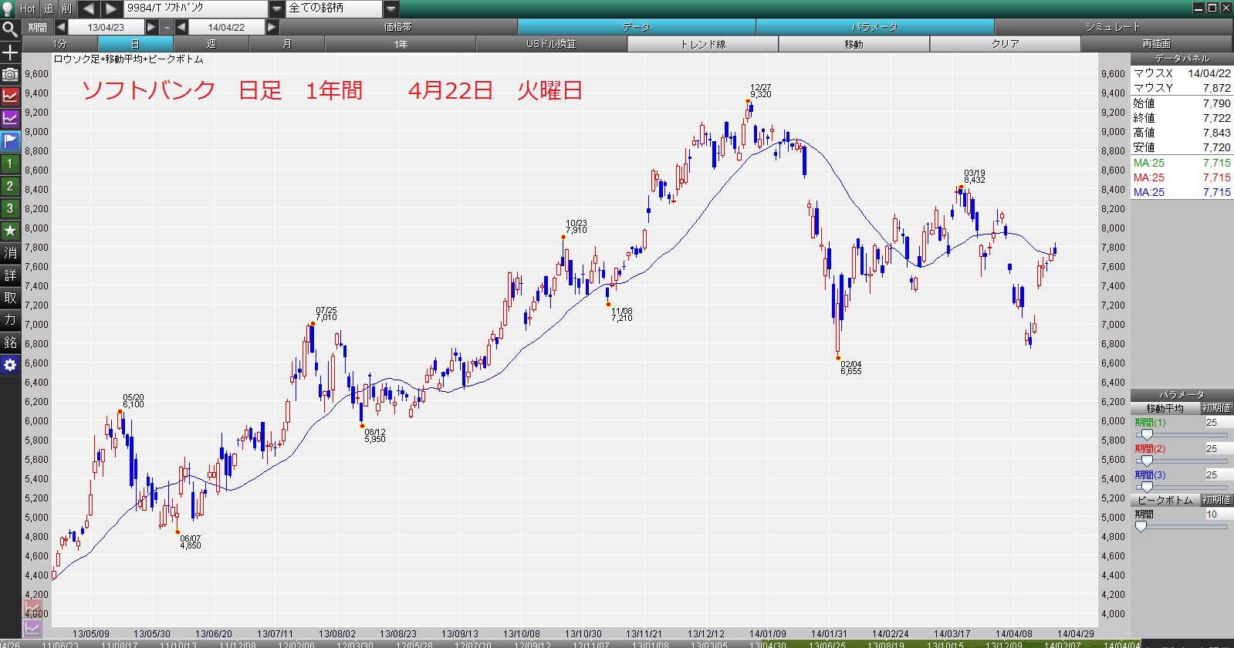Click the ピークボトム 期間 value field 10
1234x648 pixels.
pyautogui.click(x=1219, y=515)
